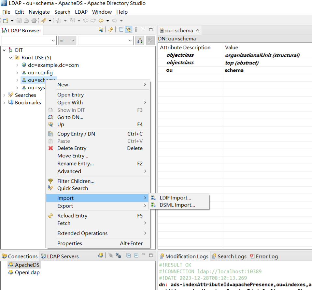Toggle Link with Editor in LDAP Browser
This screenshot has height=290, width=312.
[129, 30]
